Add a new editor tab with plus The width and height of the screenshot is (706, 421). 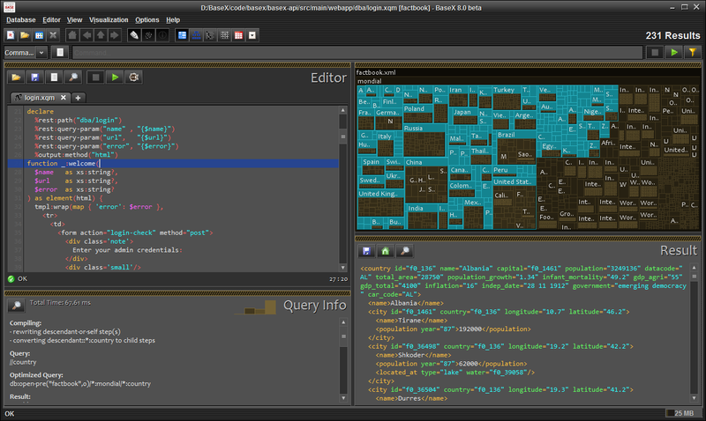[x=78, y=98]
